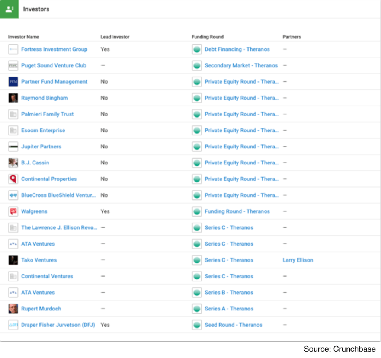Click the green Investors section icon
This screenshot has height=358, width=381.
point(9,9)
